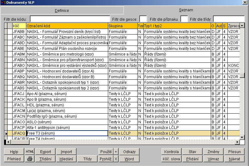Click the row pointer arrow beside JFACQ
Image resolution: width=249 pixels, height=166 pixels.
tap(6, 133)
